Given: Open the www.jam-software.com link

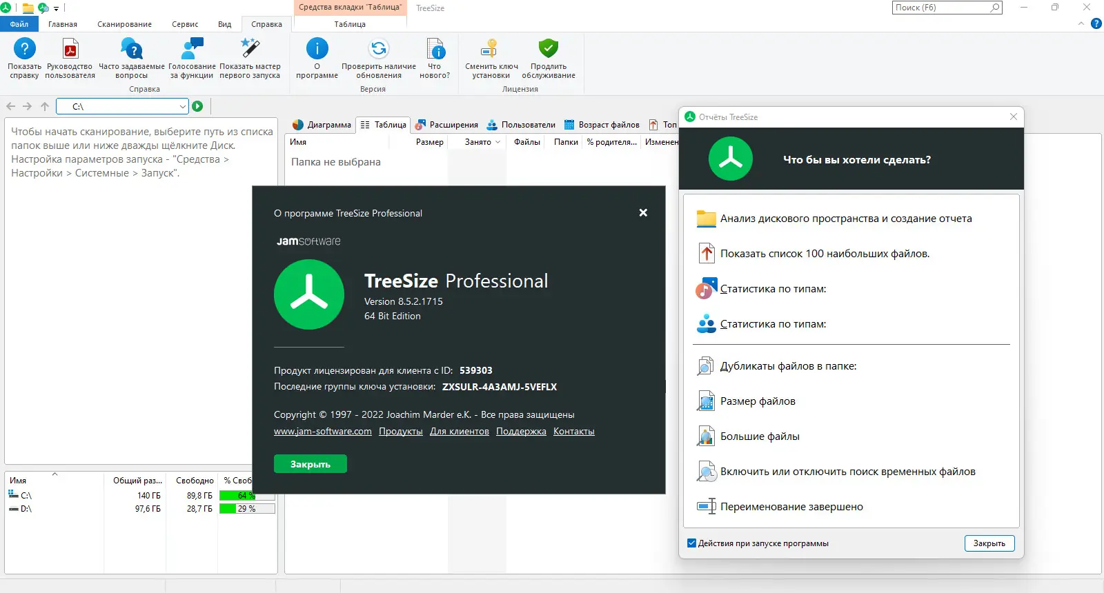Looking at the screenshot, I should [x=323, y=432].
